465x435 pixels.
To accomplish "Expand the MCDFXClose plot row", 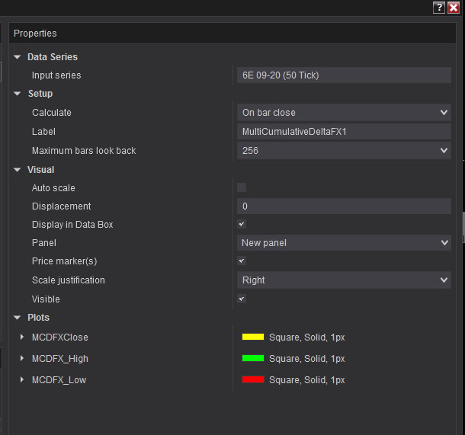I will [22, 337].
